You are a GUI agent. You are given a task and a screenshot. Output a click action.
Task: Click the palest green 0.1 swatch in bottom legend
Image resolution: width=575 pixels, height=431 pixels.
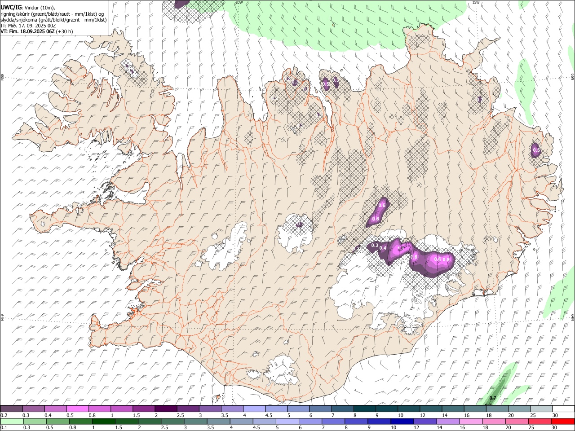point(12,421)
